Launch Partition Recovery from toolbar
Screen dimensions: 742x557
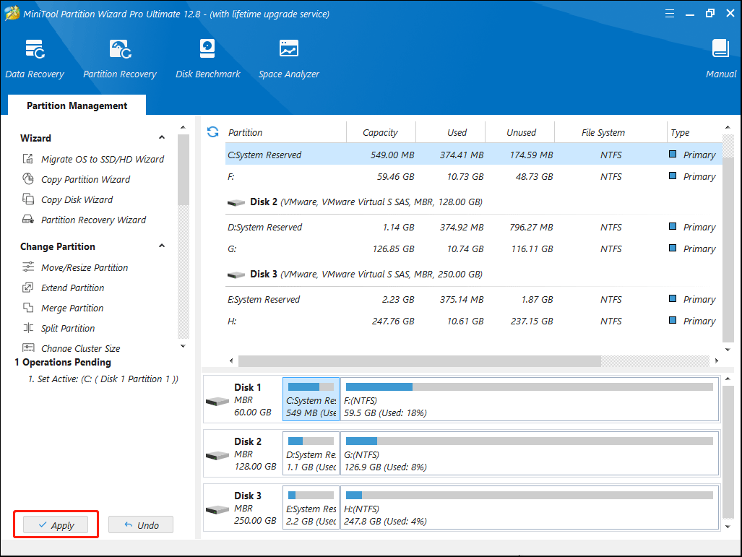(120, 59)
